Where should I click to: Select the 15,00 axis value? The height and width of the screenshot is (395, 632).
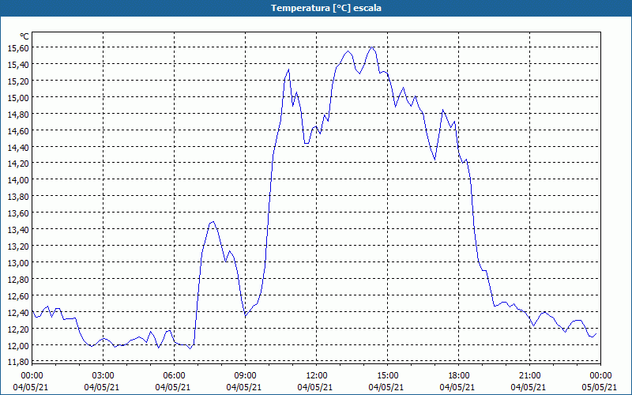(18, 97)
